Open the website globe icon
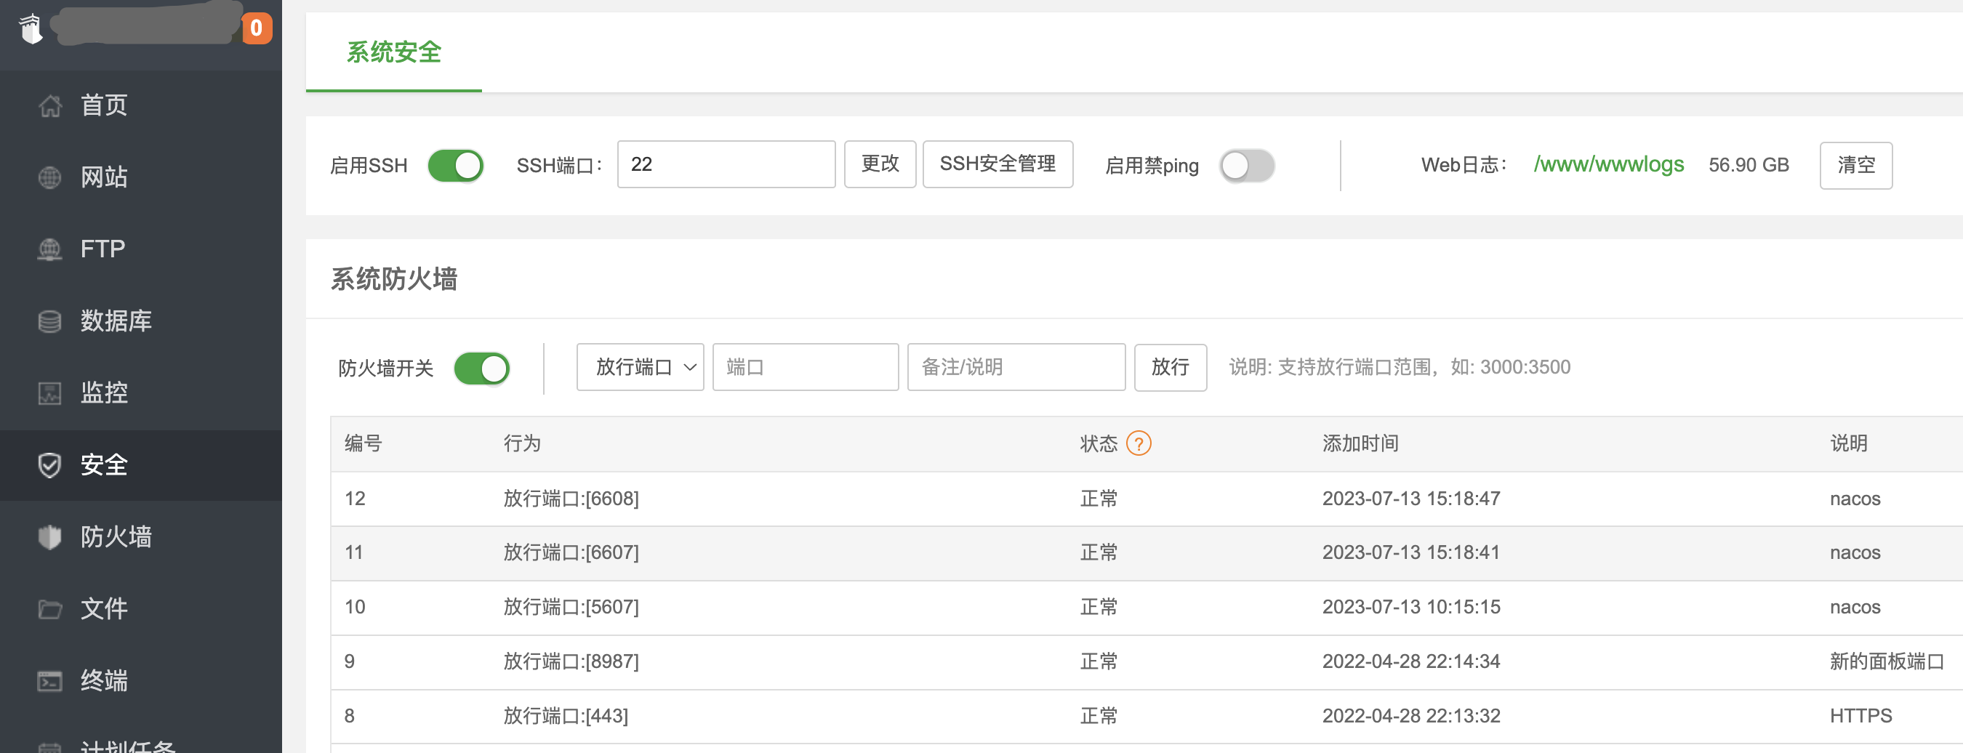1963x753 pixels. click(49, 177)
